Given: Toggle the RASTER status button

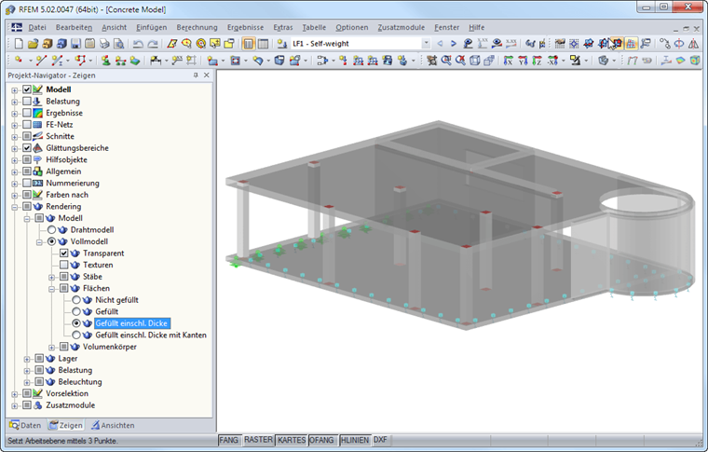Looking at the screenshot, I should pyautogui.click(x=258, y=440).
